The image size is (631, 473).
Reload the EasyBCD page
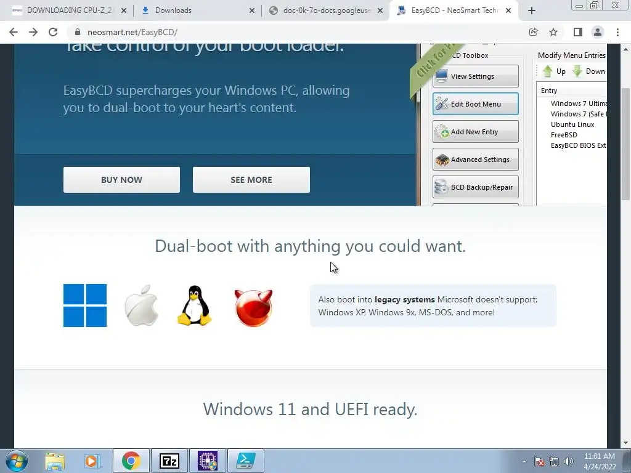click(53, 32)
